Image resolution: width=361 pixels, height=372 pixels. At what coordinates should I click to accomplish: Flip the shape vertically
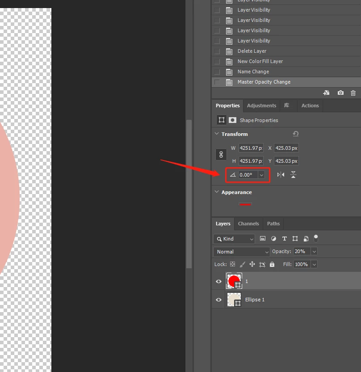(x=293, y=175)
